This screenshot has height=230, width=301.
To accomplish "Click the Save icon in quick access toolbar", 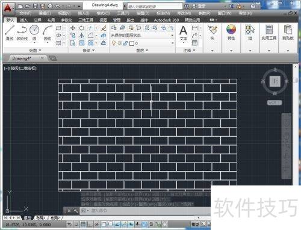I will pyautogui.click(x=36, y=6).
